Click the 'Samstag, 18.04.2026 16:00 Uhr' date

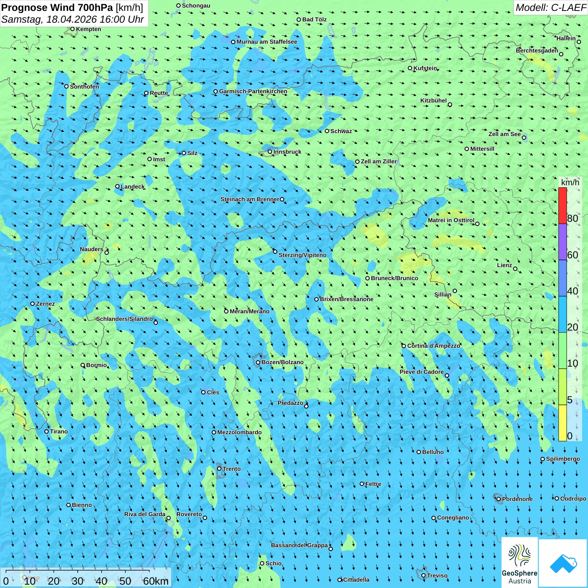point(73,19)
